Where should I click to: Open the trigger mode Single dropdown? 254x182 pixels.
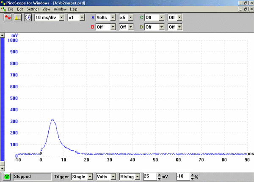pos(89,176)
